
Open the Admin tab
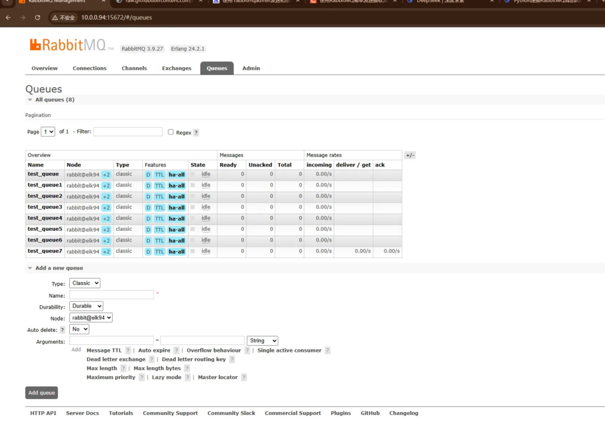(251, 68)
